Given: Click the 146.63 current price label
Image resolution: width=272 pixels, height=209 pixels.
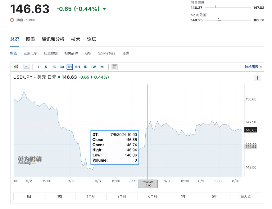Looking at the screenshot, I should [x=251, y=130].
